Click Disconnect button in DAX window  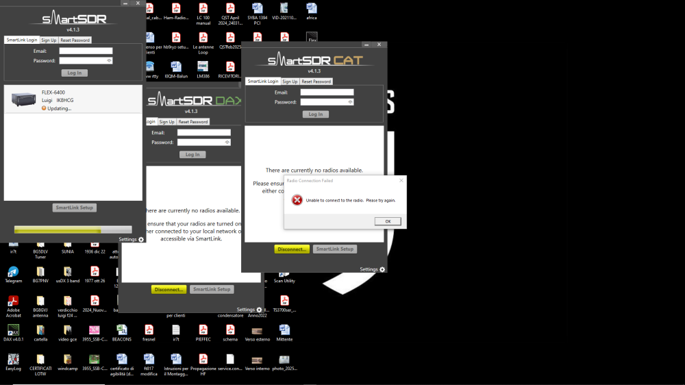click(169, 290)
